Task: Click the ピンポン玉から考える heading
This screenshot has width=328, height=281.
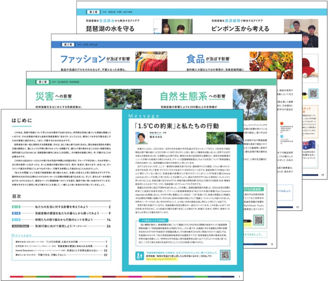Action: point(240,29)
